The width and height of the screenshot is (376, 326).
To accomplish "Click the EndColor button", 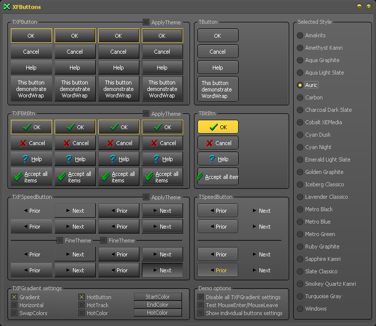I will 158,305.
